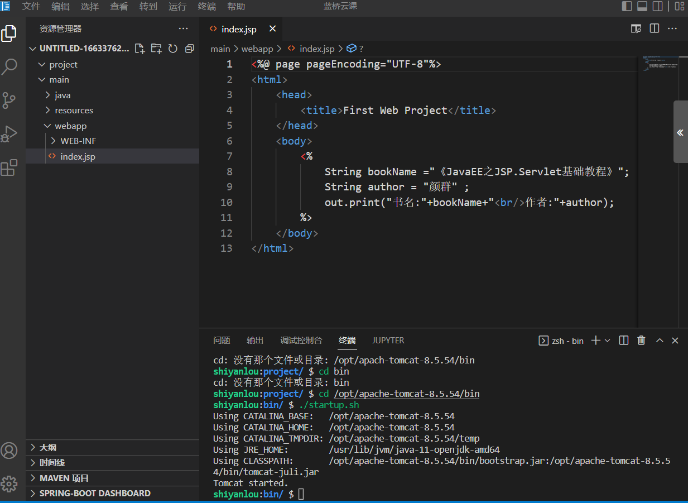
Task: Expand the MAVEN 项目 section
Action: (x=112, y=478)
